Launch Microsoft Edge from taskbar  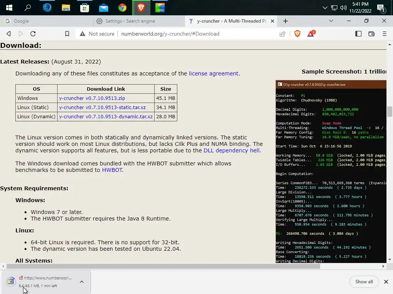[47, 8]
